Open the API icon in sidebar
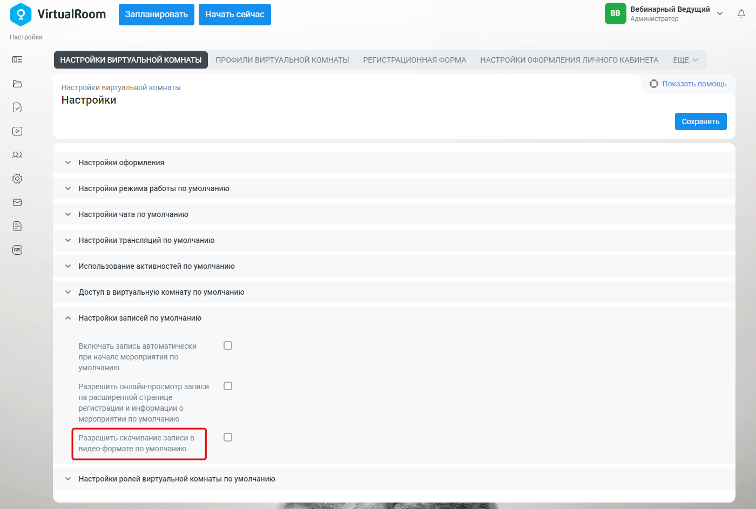The width and height of the screenshot is (756, 509). pyautogui.click(x=17, y=250)
